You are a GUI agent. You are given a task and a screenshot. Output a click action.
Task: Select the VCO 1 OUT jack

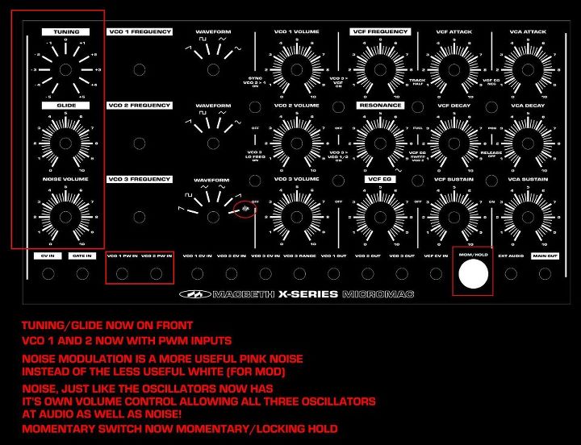pyautogui.click(x=333, y=273)
